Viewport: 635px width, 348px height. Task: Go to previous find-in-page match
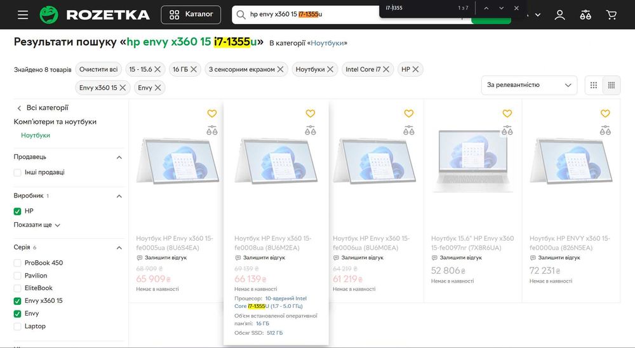(486, 8)
